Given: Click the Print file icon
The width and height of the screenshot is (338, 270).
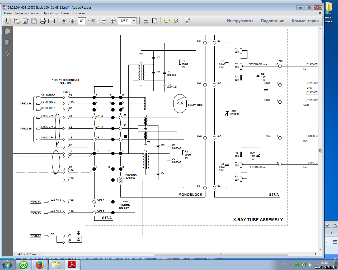Looking at the screenshot, I should (x=43, y=21).
